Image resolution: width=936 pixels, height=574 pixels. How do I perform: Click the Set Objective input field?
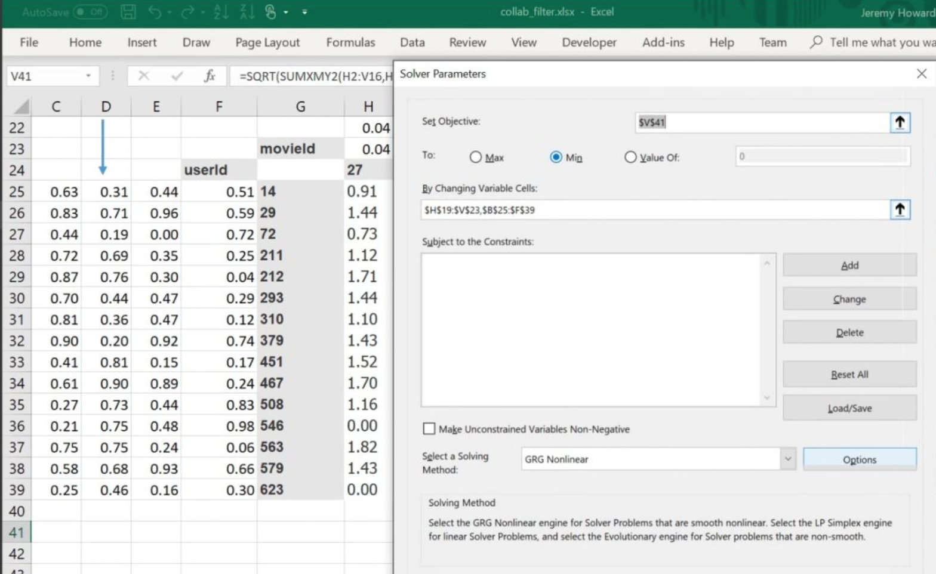coord(762,122)
